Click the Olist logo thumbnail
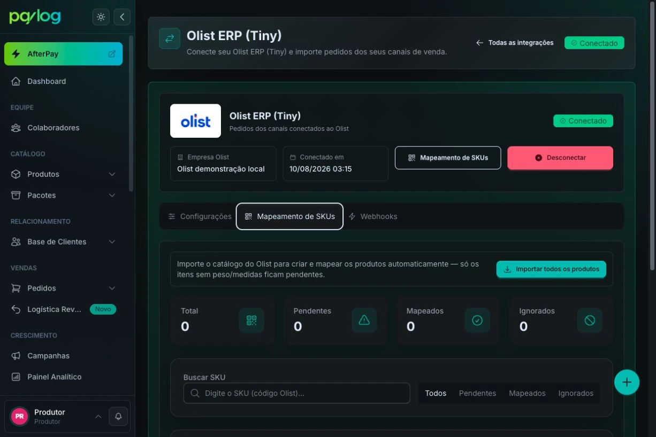This screenshot has width=656, height=437. tap(195, 121)
